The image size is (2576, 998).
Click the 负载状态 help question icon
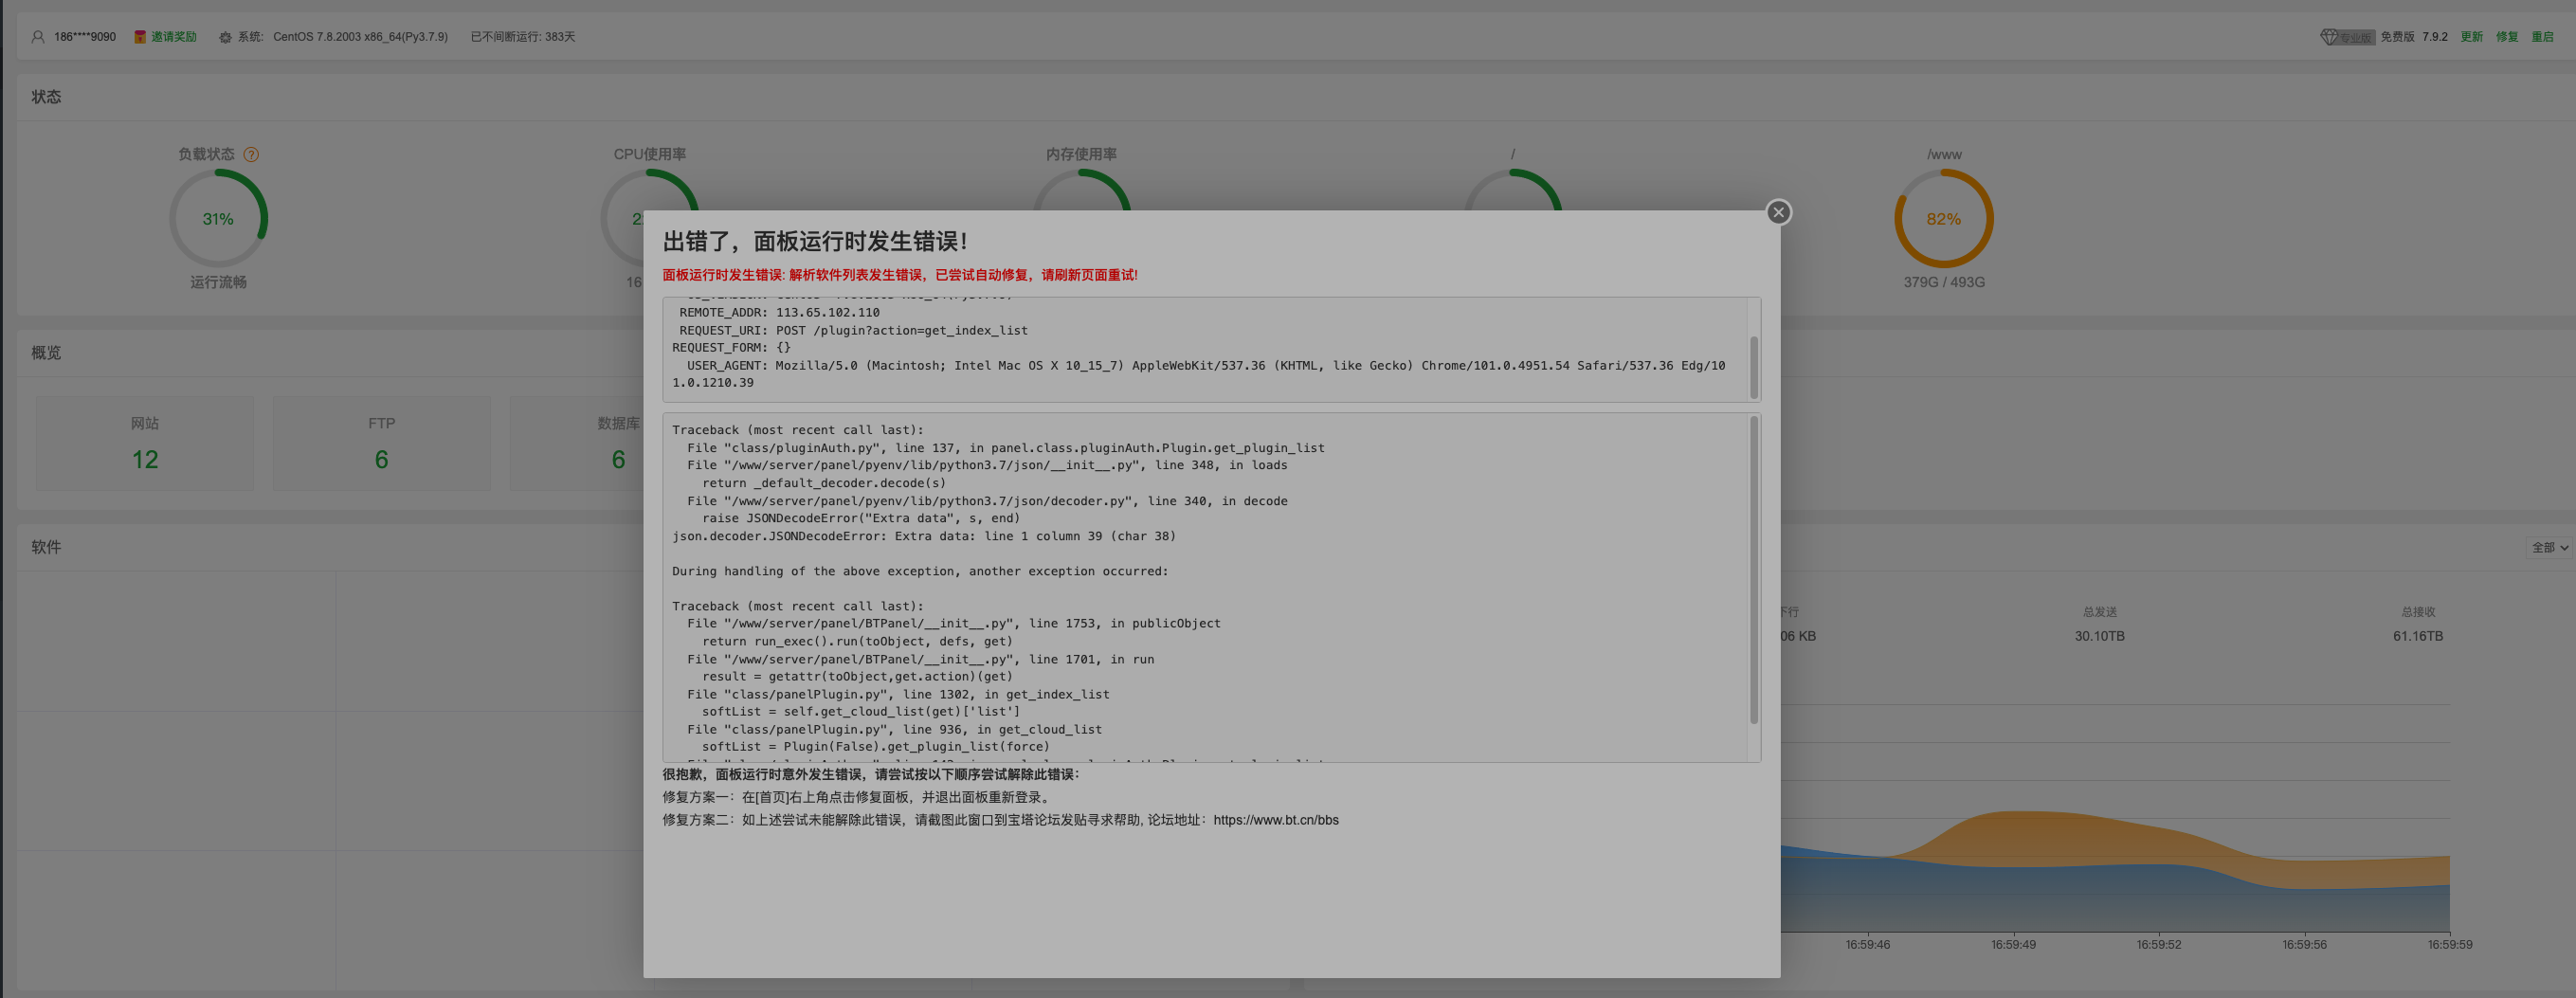(x=251, y=154)
